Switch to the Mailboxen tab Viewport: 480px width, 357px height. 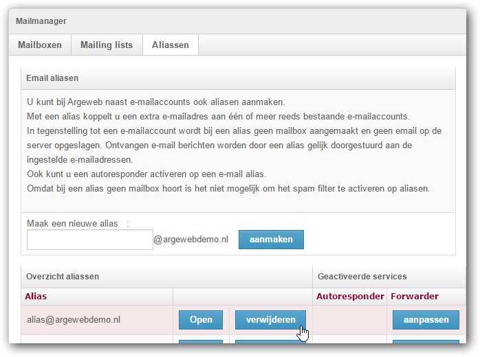(x=40, y=45)
